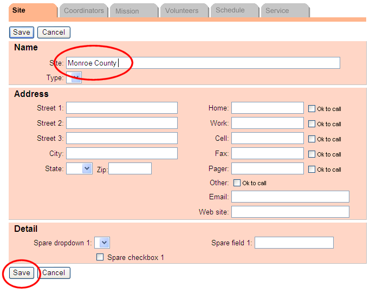This screenshot has height=293, width=370.
Task: Open the State dropdown list
Action: click(80, 169)
